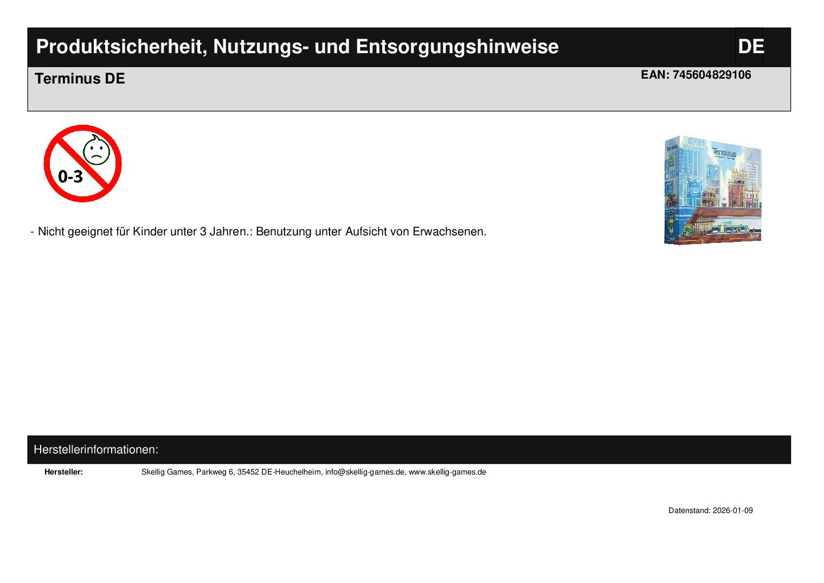This screenshot has height=583, width=824.
Task: Click the 0-3 age prohibition warning icon
Action: point(82,163)
